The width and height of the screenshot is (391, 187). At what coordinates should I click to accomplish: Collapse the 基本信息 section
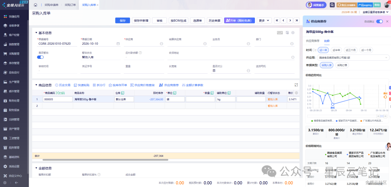click(36, 32)
